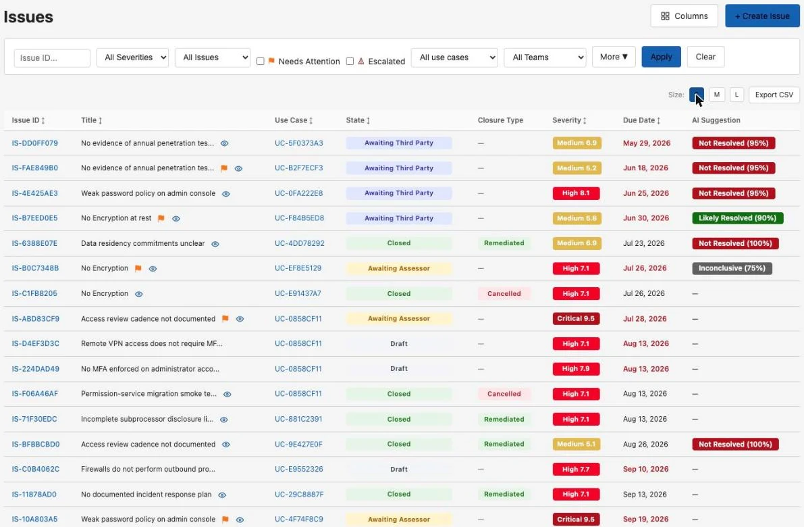This screenshot has height=527, width=804.
Task: Click orange flag in IS-B0C7348B row
Action: (138, 268)
